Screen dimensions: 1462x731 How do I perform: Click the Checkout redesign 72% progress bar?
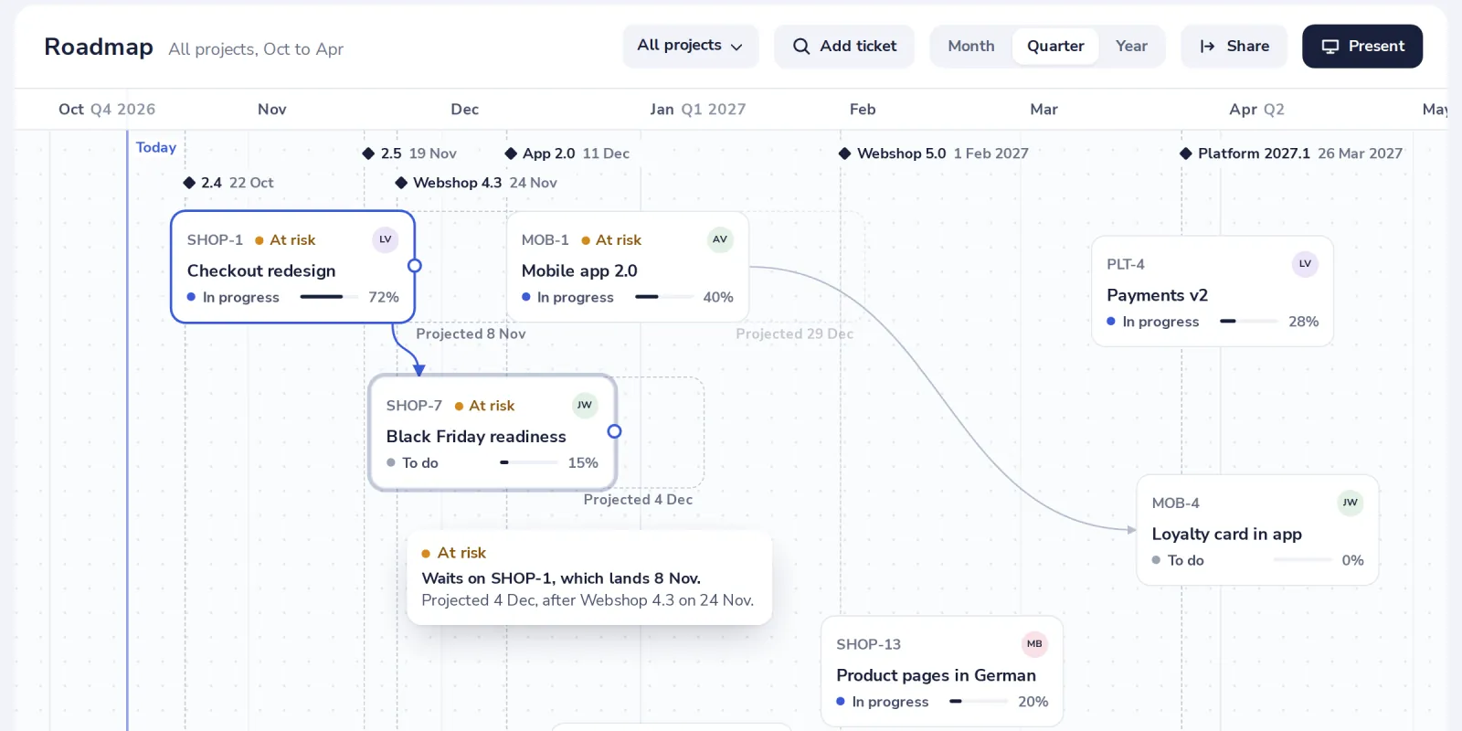coord(329,297)
